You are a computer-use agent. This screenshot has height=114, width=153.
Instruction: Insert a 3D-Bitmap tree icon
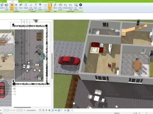40,7
